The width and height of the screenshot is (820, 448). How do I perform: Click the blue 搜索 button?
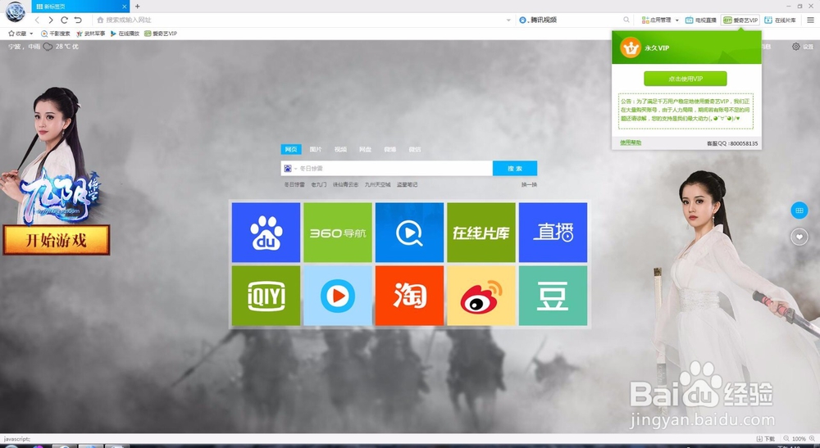point(515,168)
